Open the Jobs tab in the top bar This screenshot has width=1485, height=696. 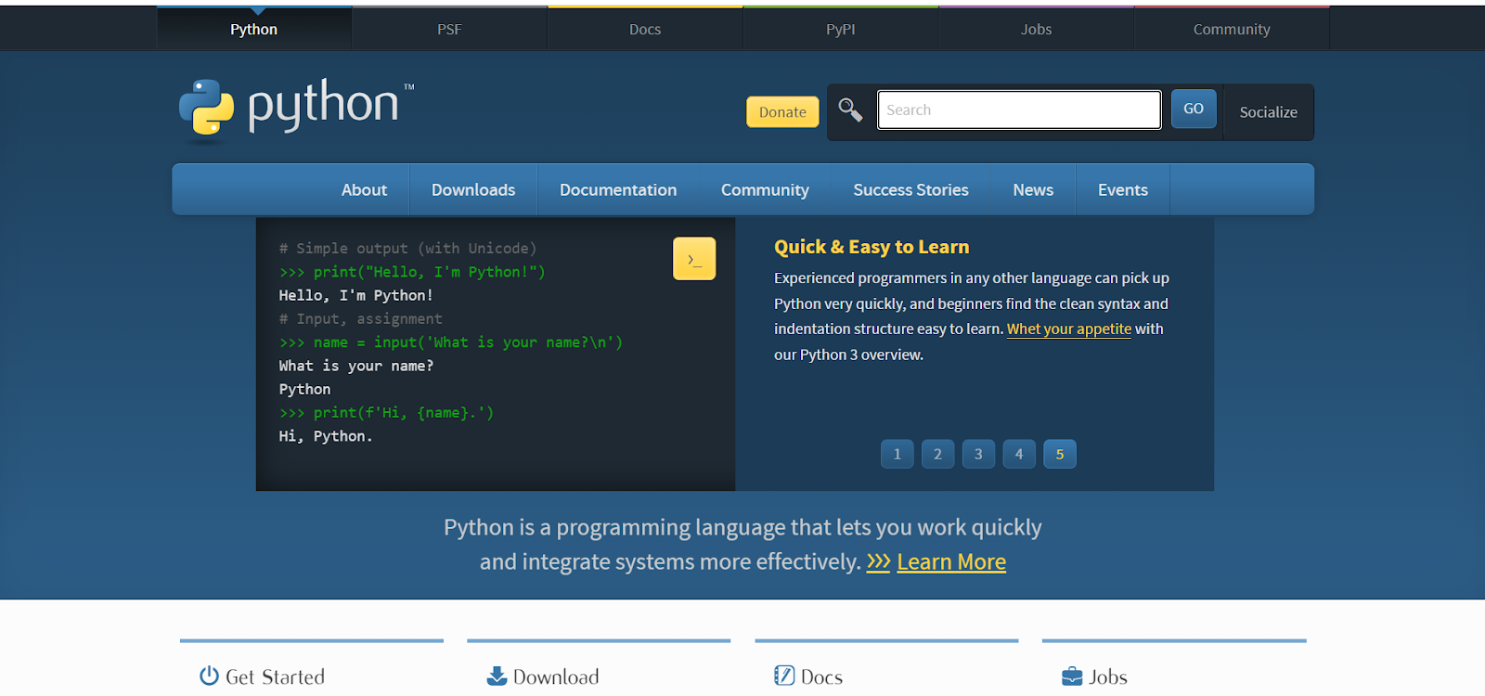[x=1037, y=29]
